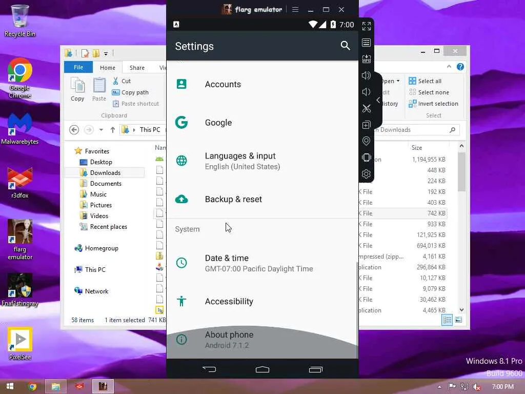Switch to the Home ribbon tab
525x394 pixels.
click(x=108, y=67)
